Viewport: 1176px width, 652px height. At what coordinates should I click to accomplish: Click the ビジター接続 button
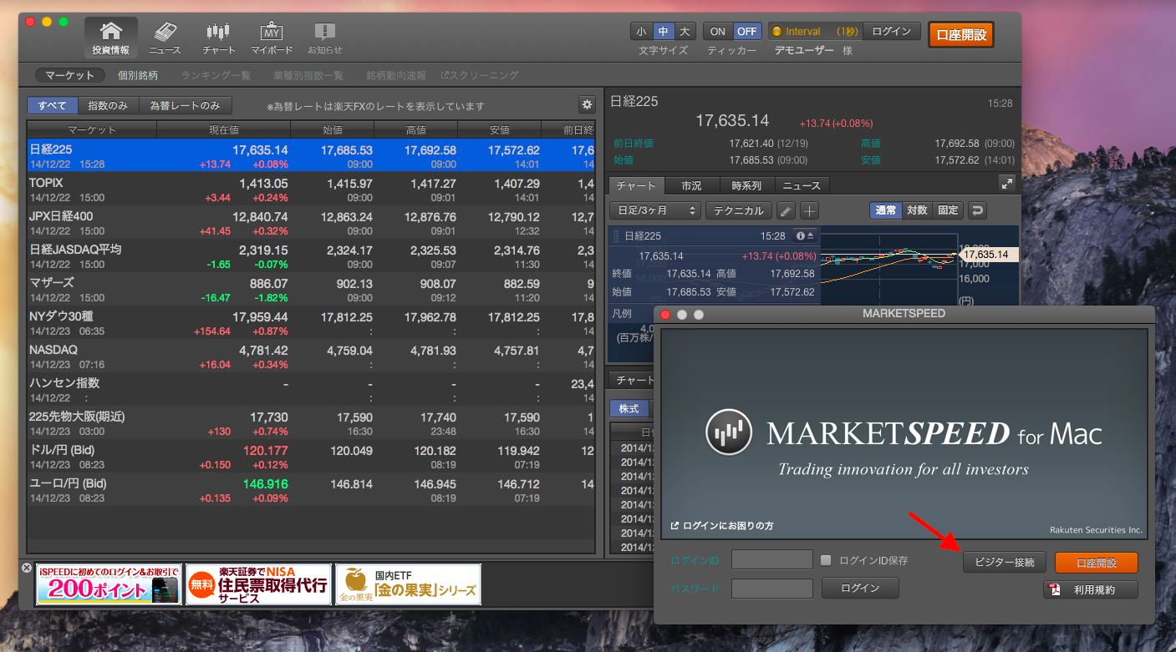pyautogui.click(x=1005, y=562)
